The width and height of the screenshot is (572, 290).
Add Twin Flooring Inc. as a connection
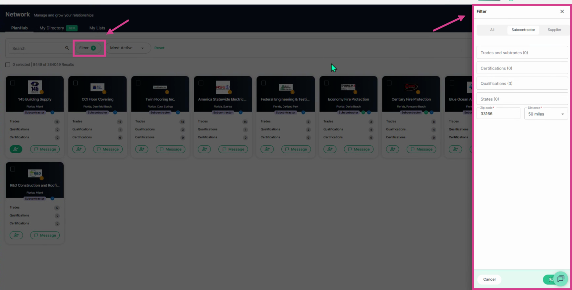click(x=142, y=149)
